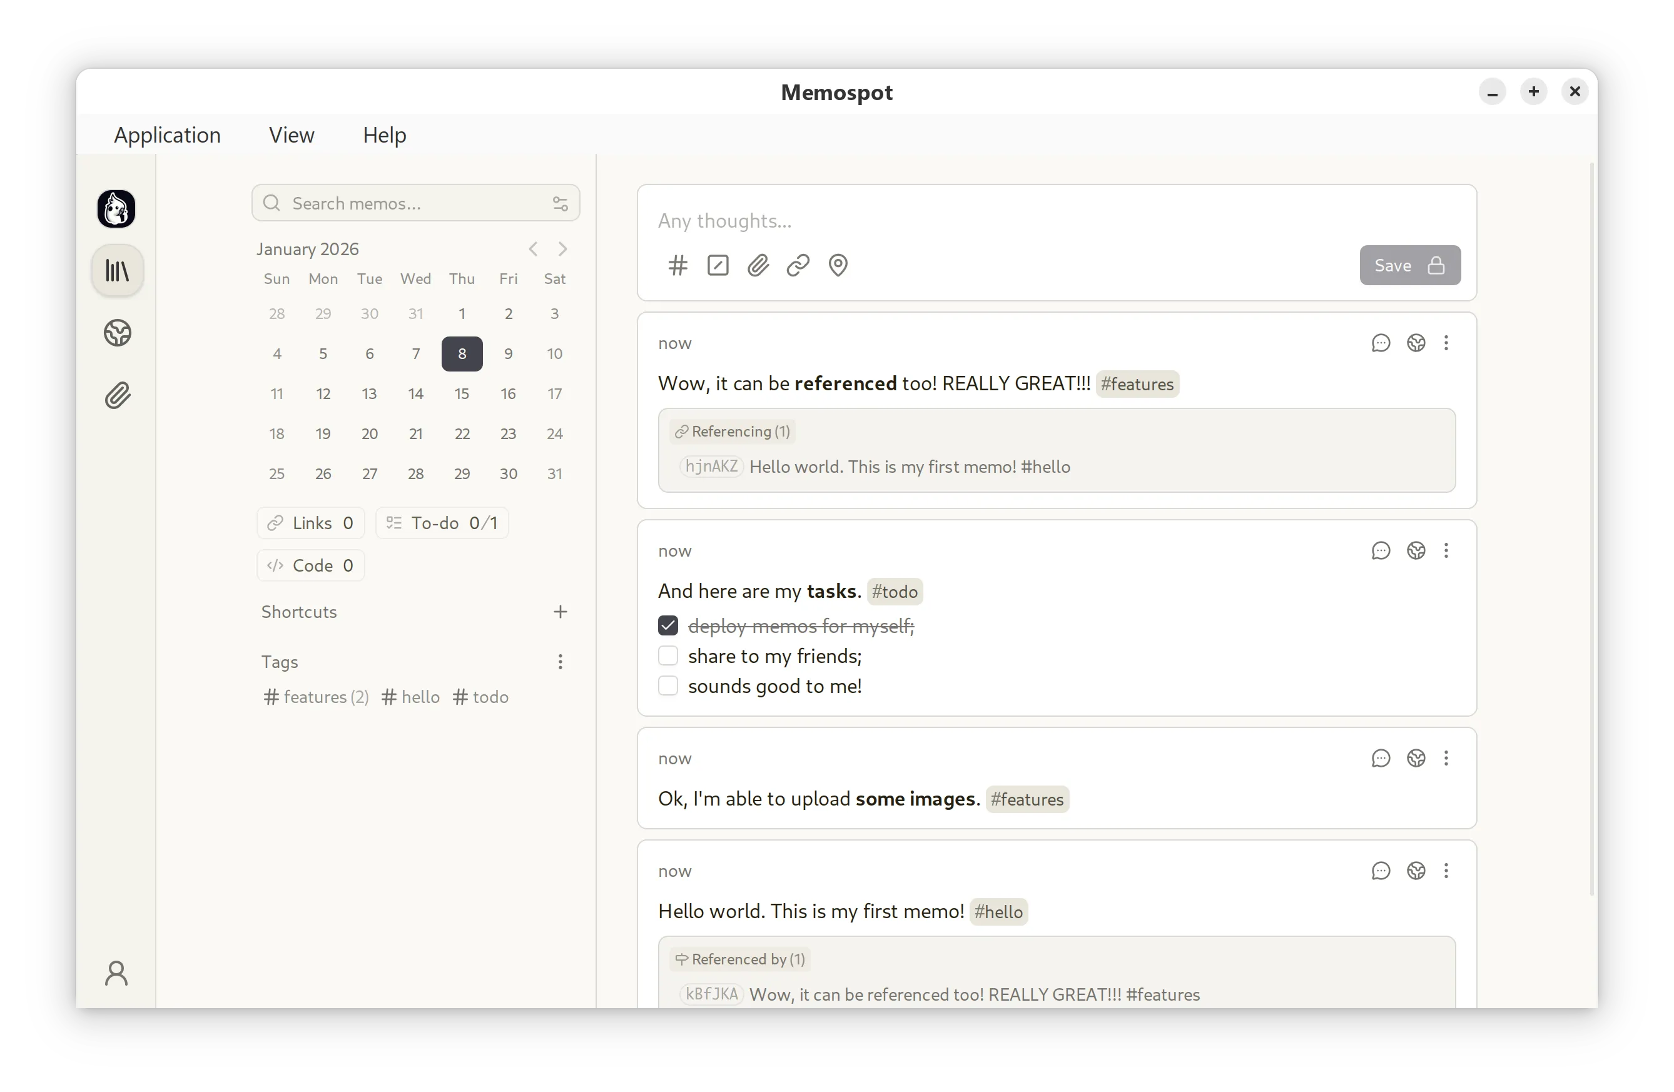The image size is (1674, 1092).
Task: Insert checkbox using editor task icon
Action: [x=718, y=265]
